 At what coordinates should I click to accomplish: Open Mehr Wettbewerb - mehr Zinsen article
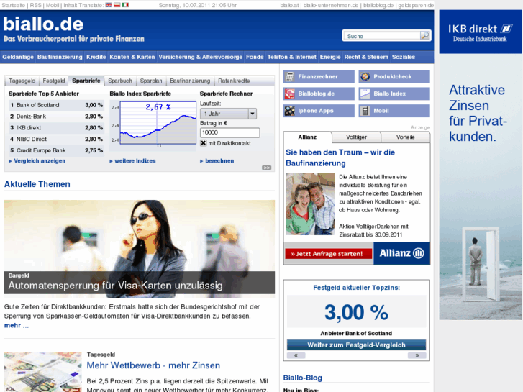(x=153, y=365)
